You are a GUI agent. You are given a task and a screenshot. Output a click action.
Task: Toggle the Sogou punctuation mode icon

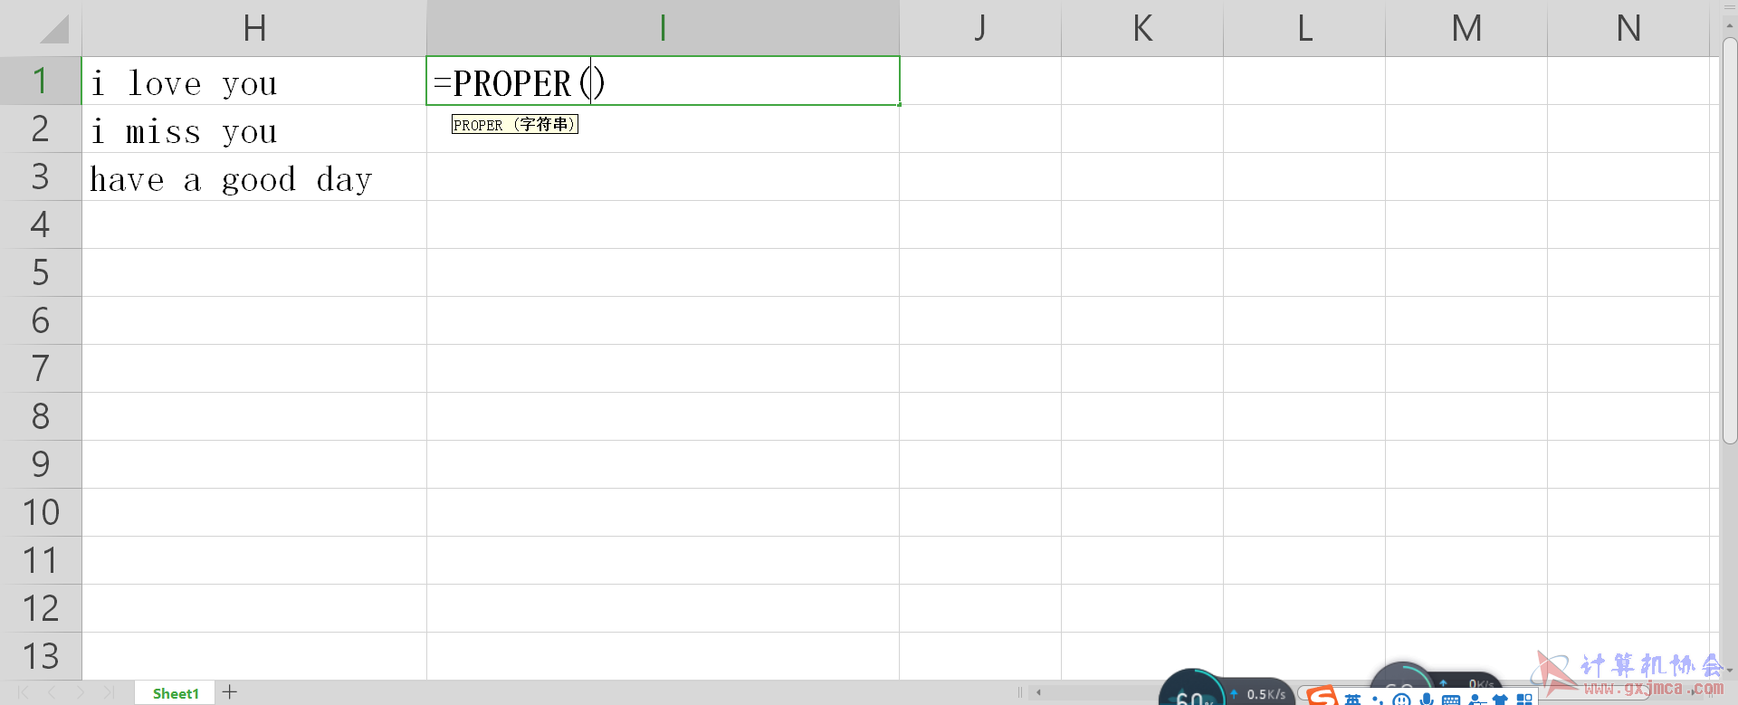pyautogui.click(x=1378, y=700)
